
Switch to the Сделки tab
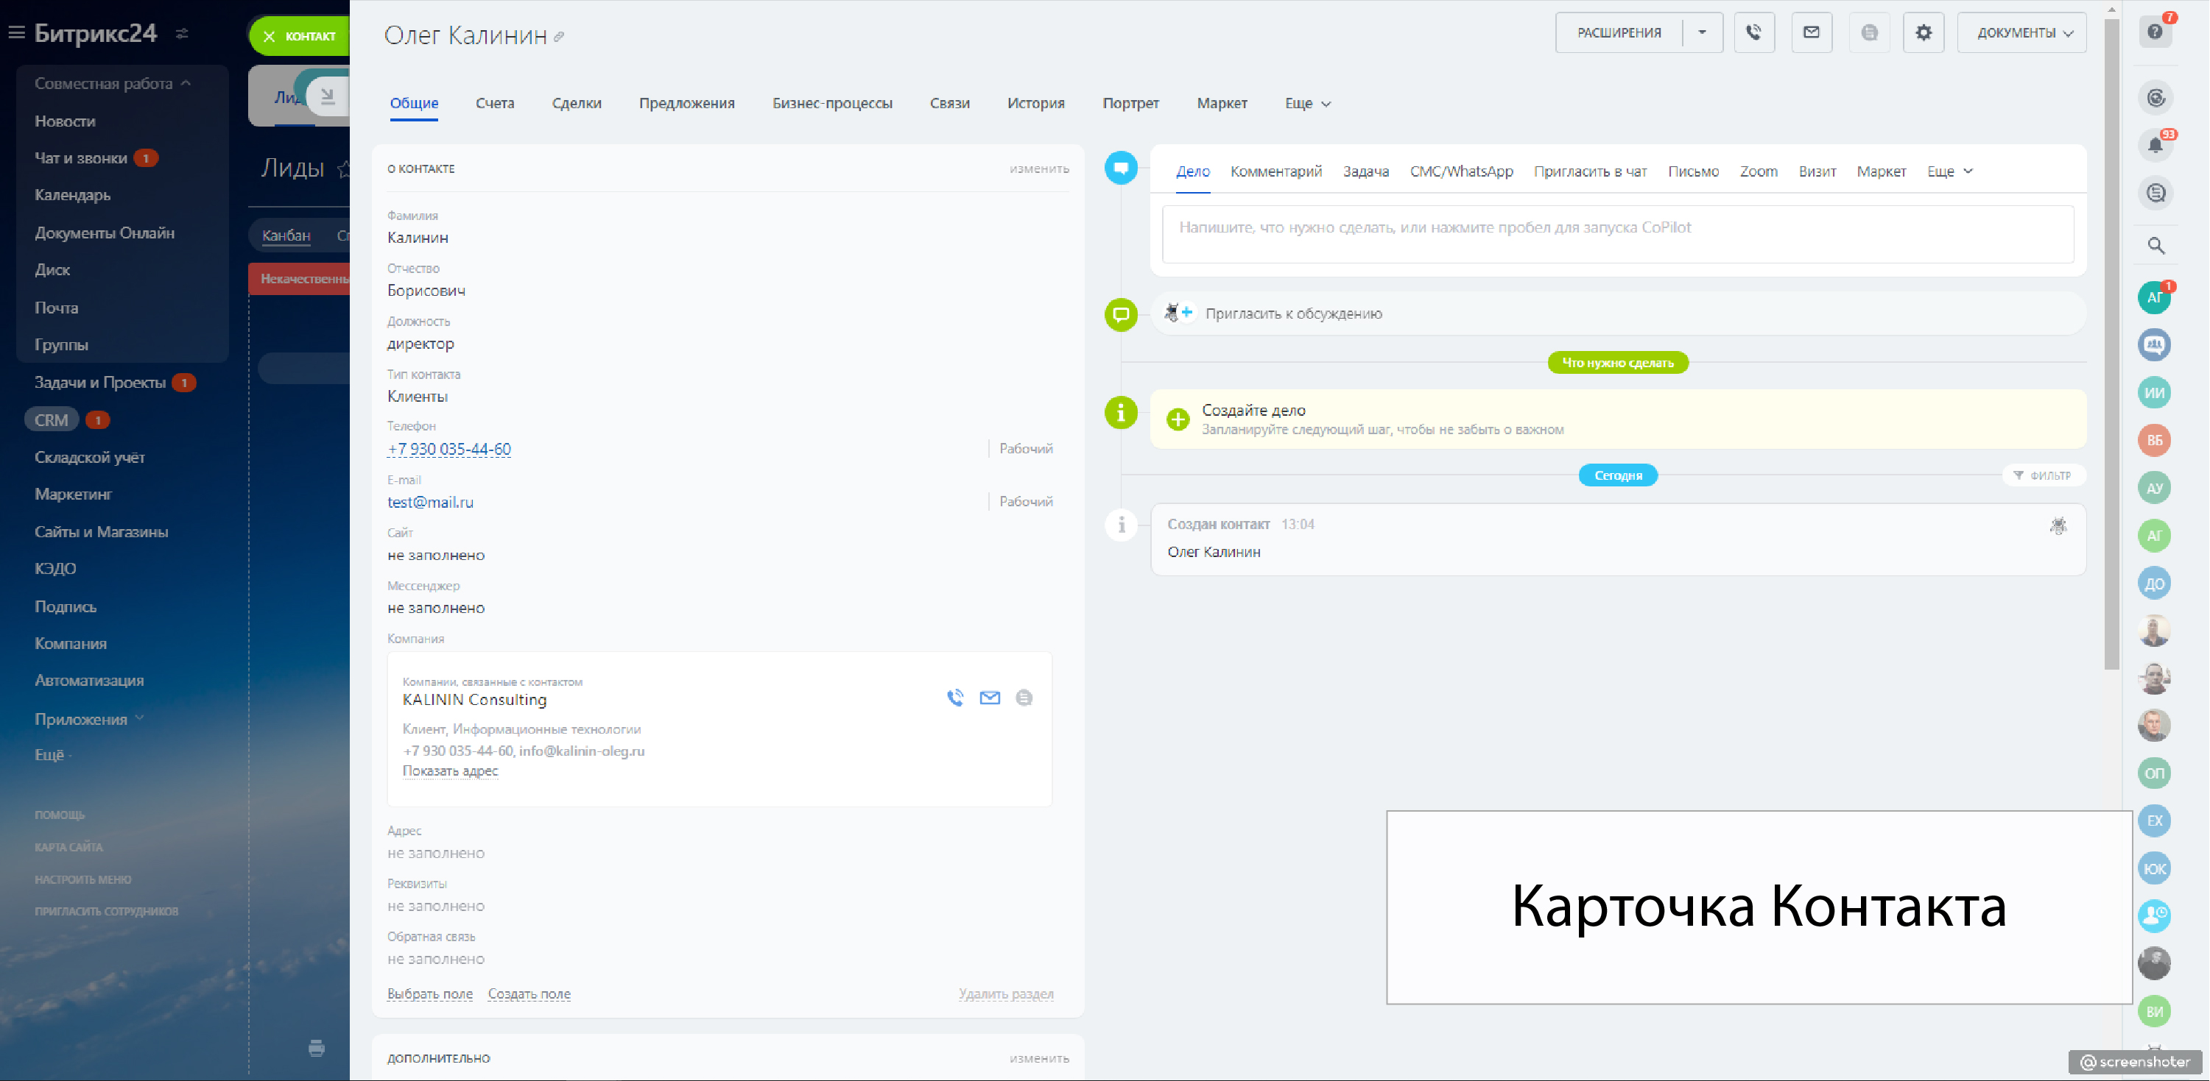tap(577, 104)
